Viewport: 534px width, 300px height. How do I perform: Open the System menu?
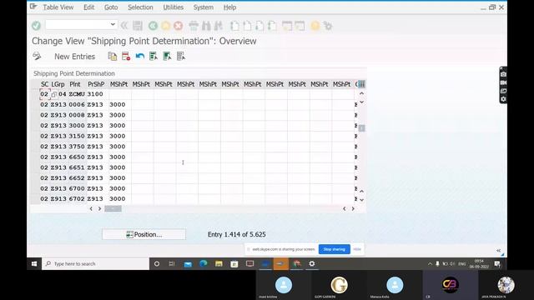(204, 7)
